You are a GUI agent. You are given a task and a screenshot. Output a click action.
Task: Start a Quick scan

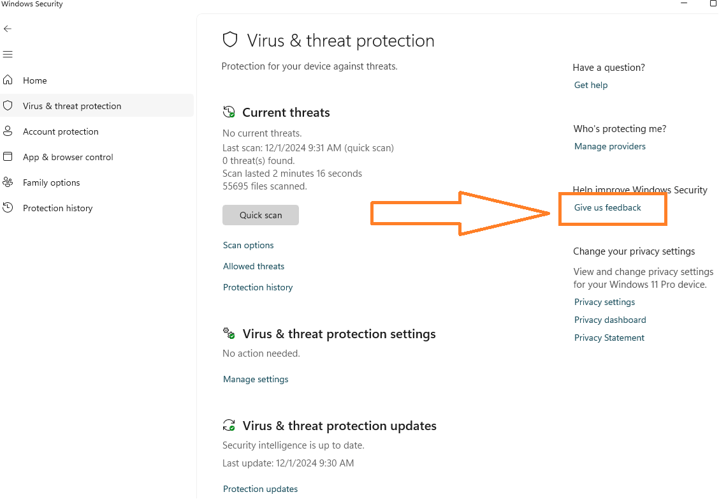click(x=261, y=215)
